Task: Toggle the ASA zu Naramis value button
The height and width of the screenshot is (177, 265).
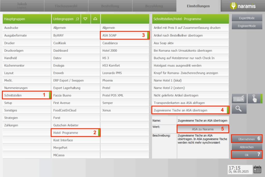Action: 203,129
